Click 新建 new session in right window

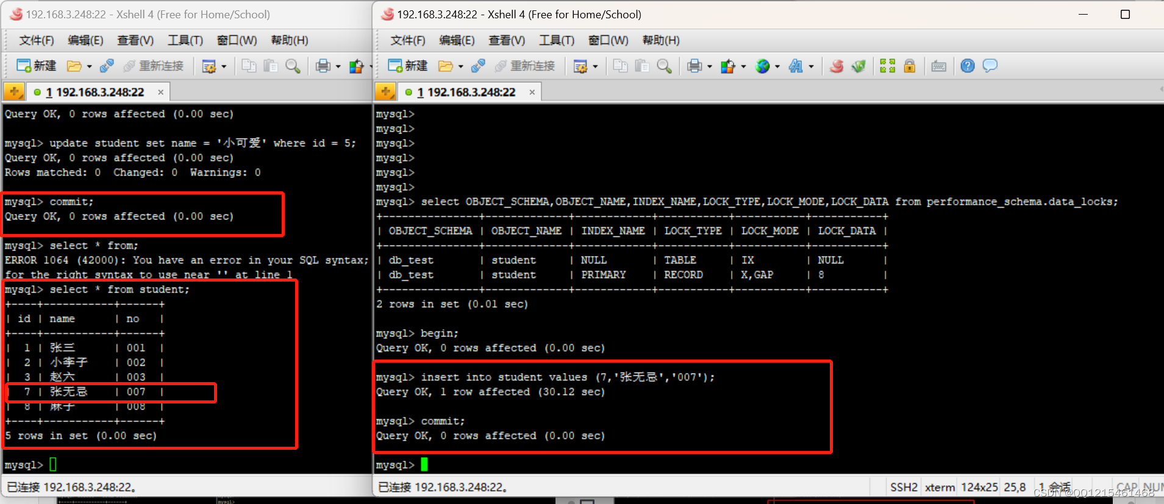(408, 66)
